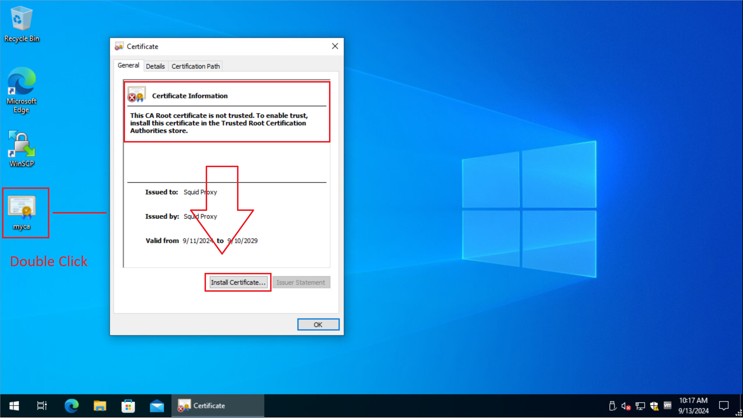Open Task View from the taskbar
This screenshot has height=418, width=743.
42,406
